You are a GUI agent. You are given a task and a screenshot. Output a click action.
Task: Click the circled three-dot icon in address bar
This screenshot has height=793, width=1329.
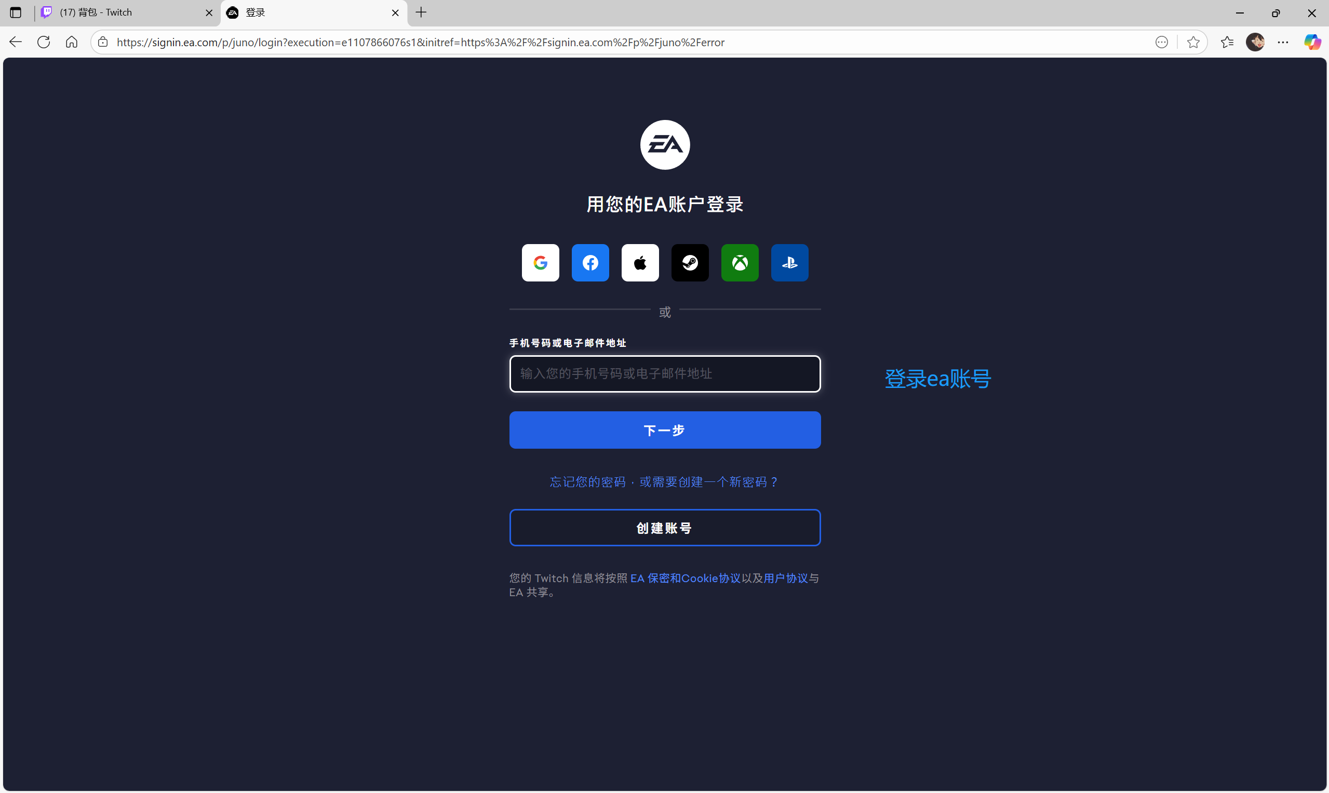(1161, 42)
